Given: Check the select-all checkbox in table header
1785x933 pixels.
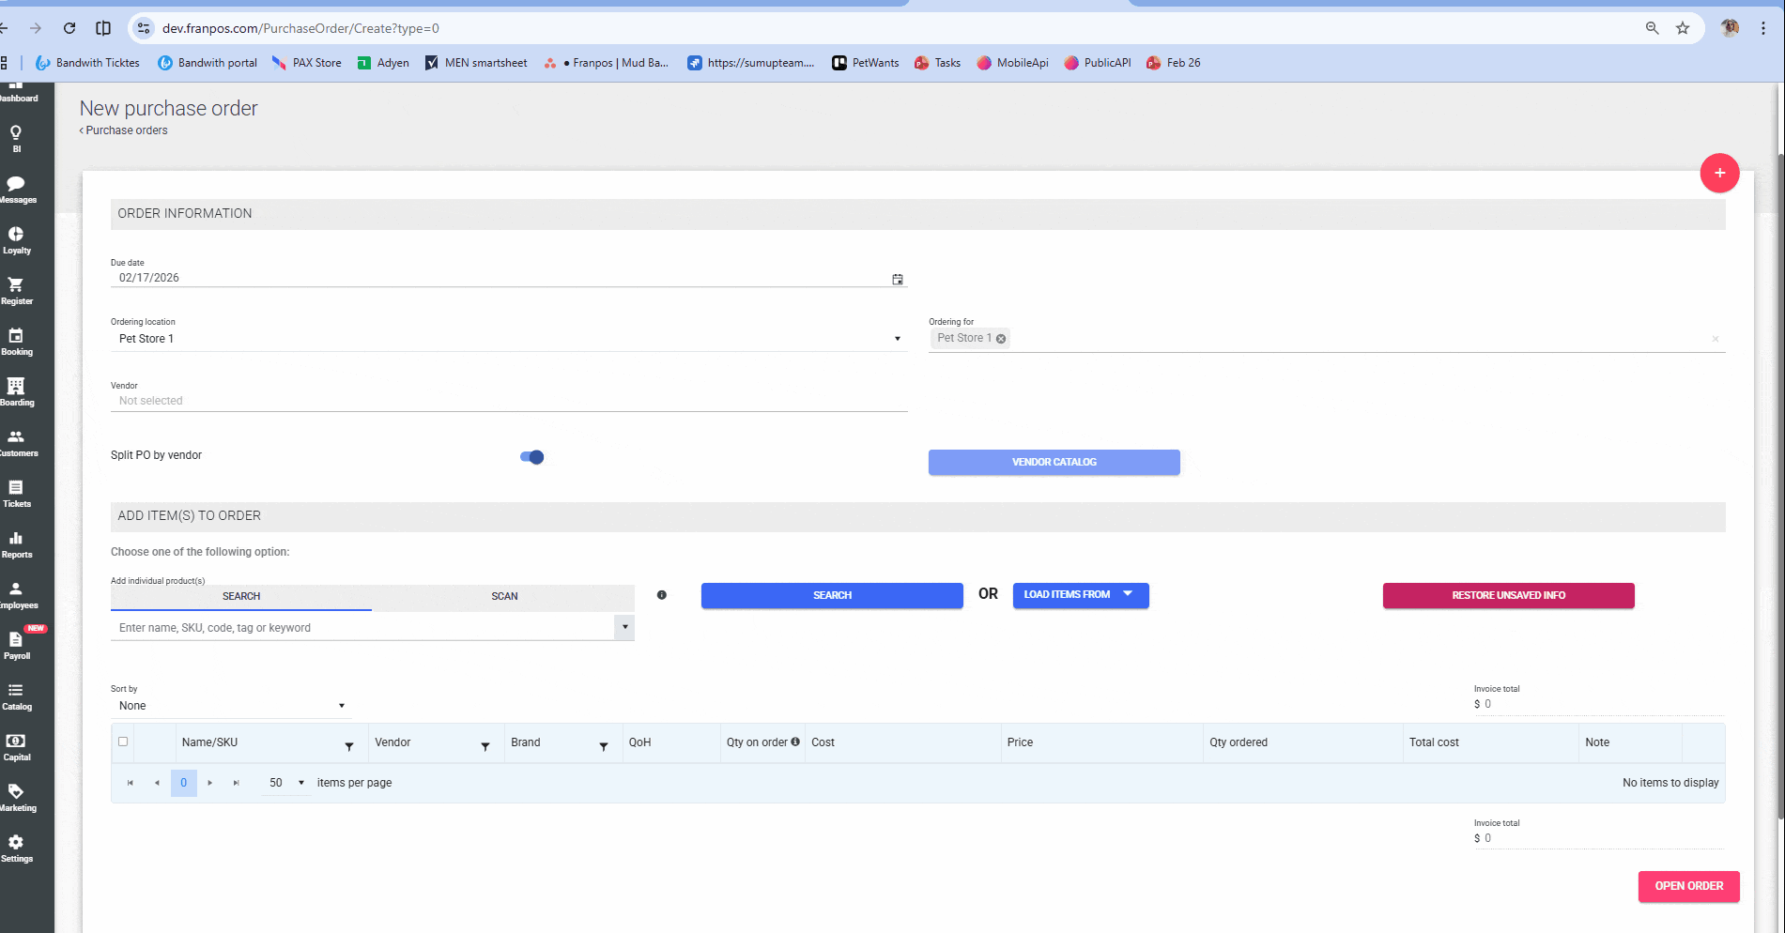Looking at the screenshot, I should click(123, 742).
